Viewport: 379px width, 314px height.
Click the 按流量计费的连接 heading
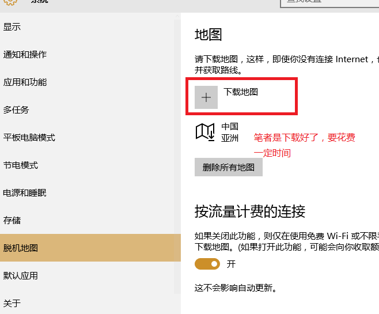(249, 211)
